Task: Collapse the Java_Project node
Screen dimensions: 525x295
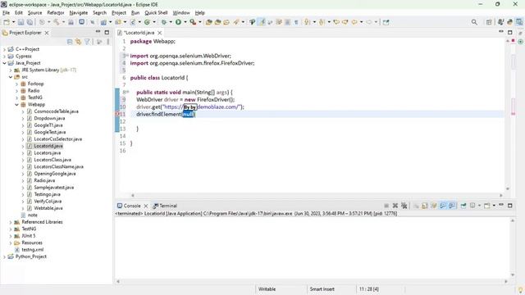Action: click(4, 63)
